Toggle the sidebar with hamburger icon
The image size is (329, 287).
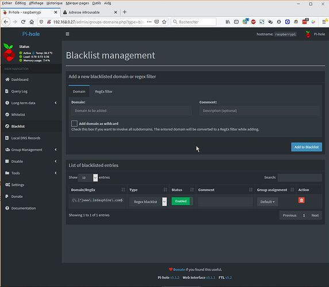(67, 34)
